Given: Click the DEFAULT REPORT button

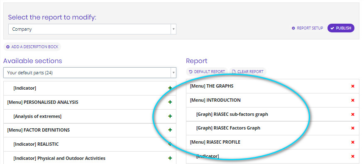Looking at the screenshot, I should pyautogui.click(x=207, y=71).
